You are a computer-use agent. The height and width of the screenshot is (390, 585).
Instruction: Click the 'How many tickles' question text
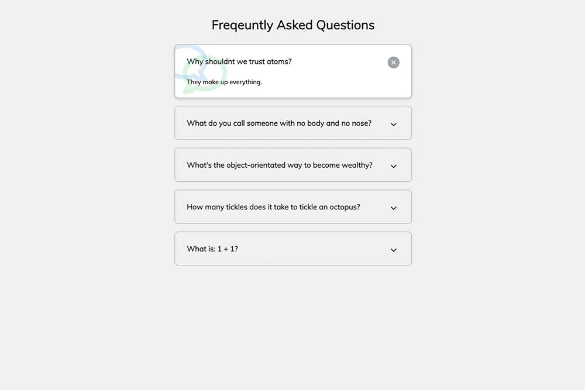point(273,207)
